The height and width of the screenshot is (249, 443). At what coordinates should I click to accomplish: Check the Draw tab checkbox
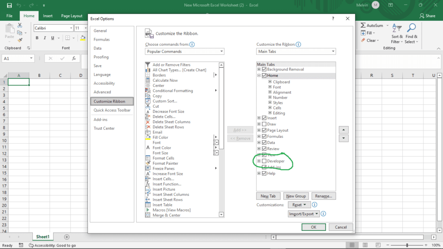point(265,124)
